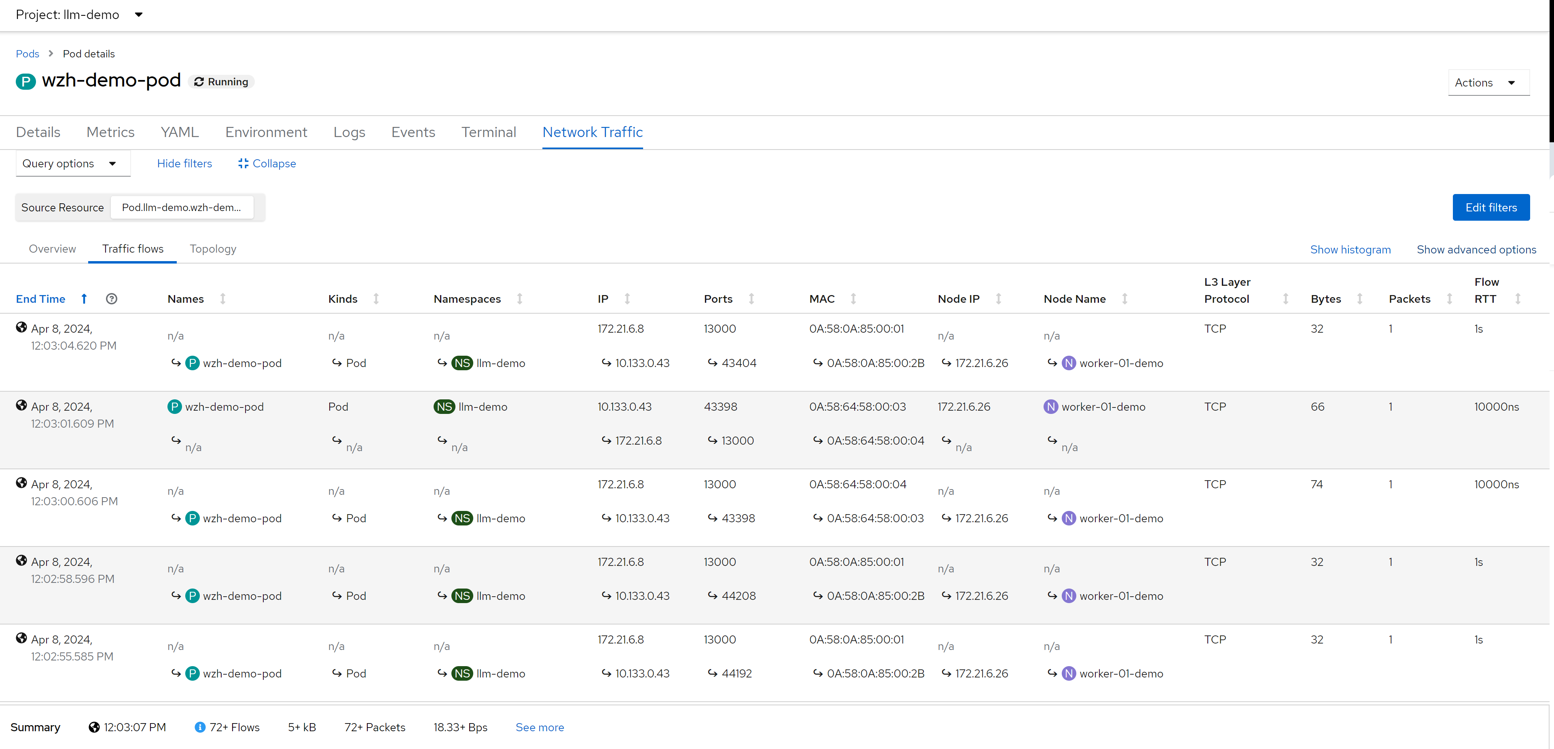Click the sort icon next to Names
Screen dimensions: 1554x749
(x=222, y=299)
